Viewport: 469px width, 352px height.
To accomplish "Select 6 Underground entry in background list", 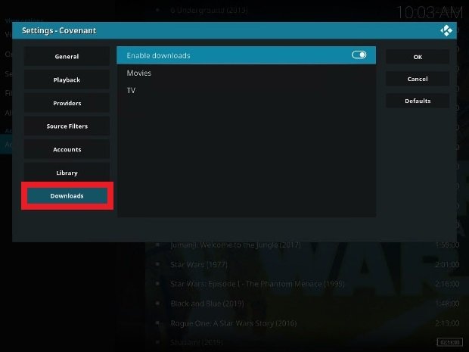I will click(209, 11).
